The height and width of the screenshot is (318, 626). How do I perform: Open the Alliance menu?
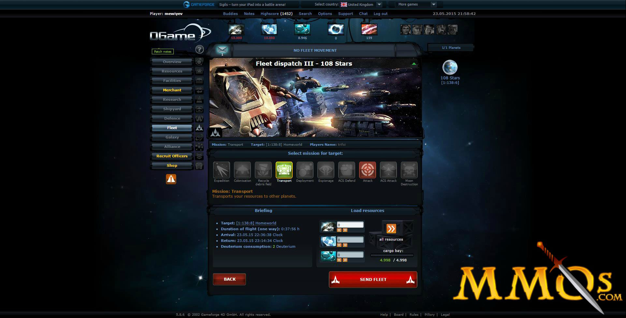172,147
